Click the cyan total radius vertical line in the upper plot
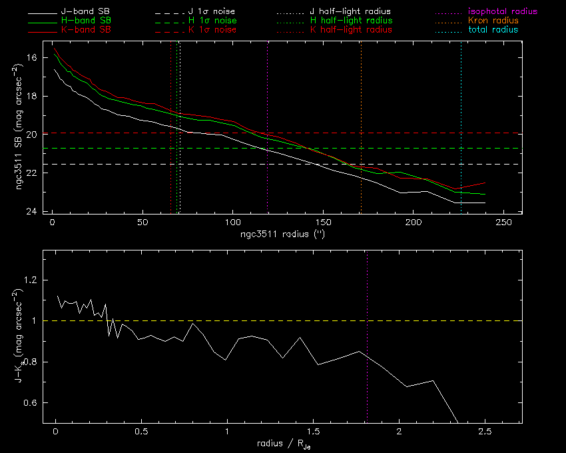566x453 pixels. tap(461, 100)
